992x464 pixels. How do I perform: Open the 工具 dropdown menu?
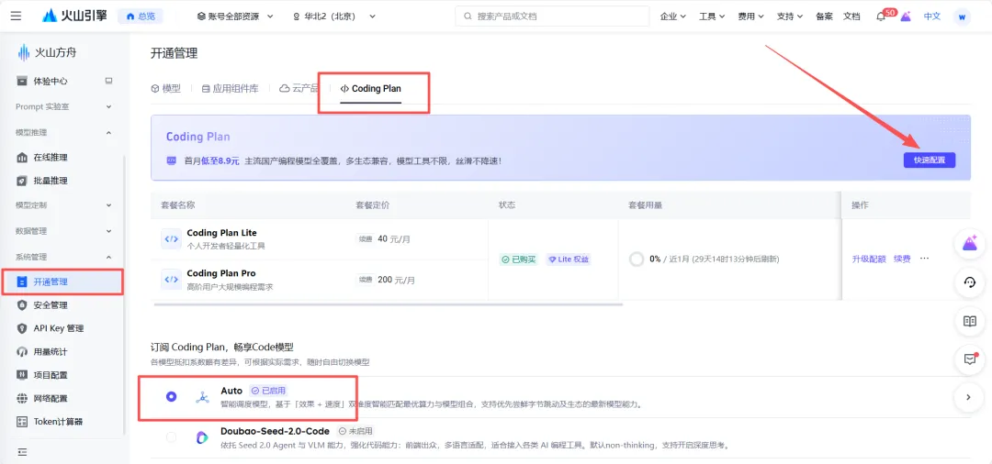712,17
